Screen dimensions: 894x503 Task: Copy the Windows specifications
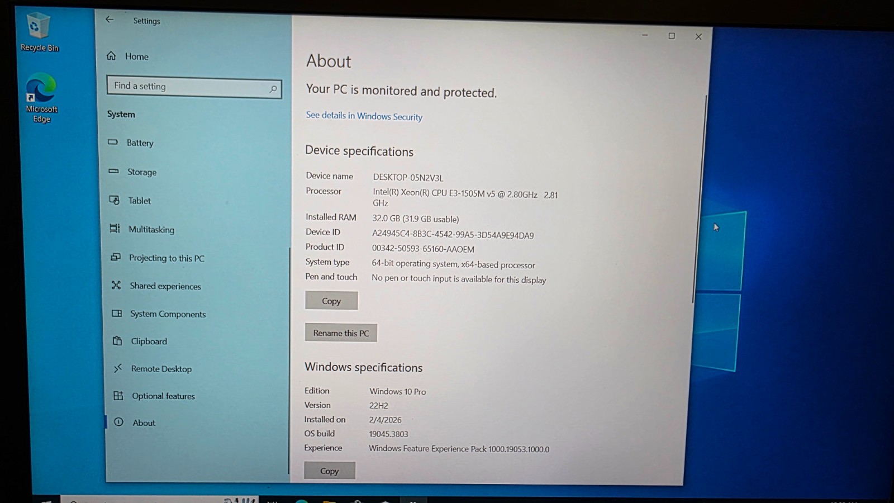coord(329,471)
